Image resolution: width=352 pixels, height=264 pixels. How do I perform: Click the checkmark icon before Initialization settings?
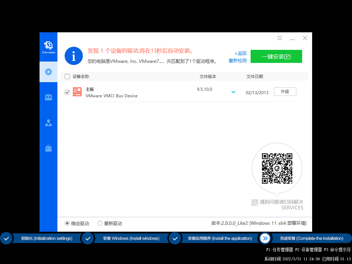[x=6, y=239]
